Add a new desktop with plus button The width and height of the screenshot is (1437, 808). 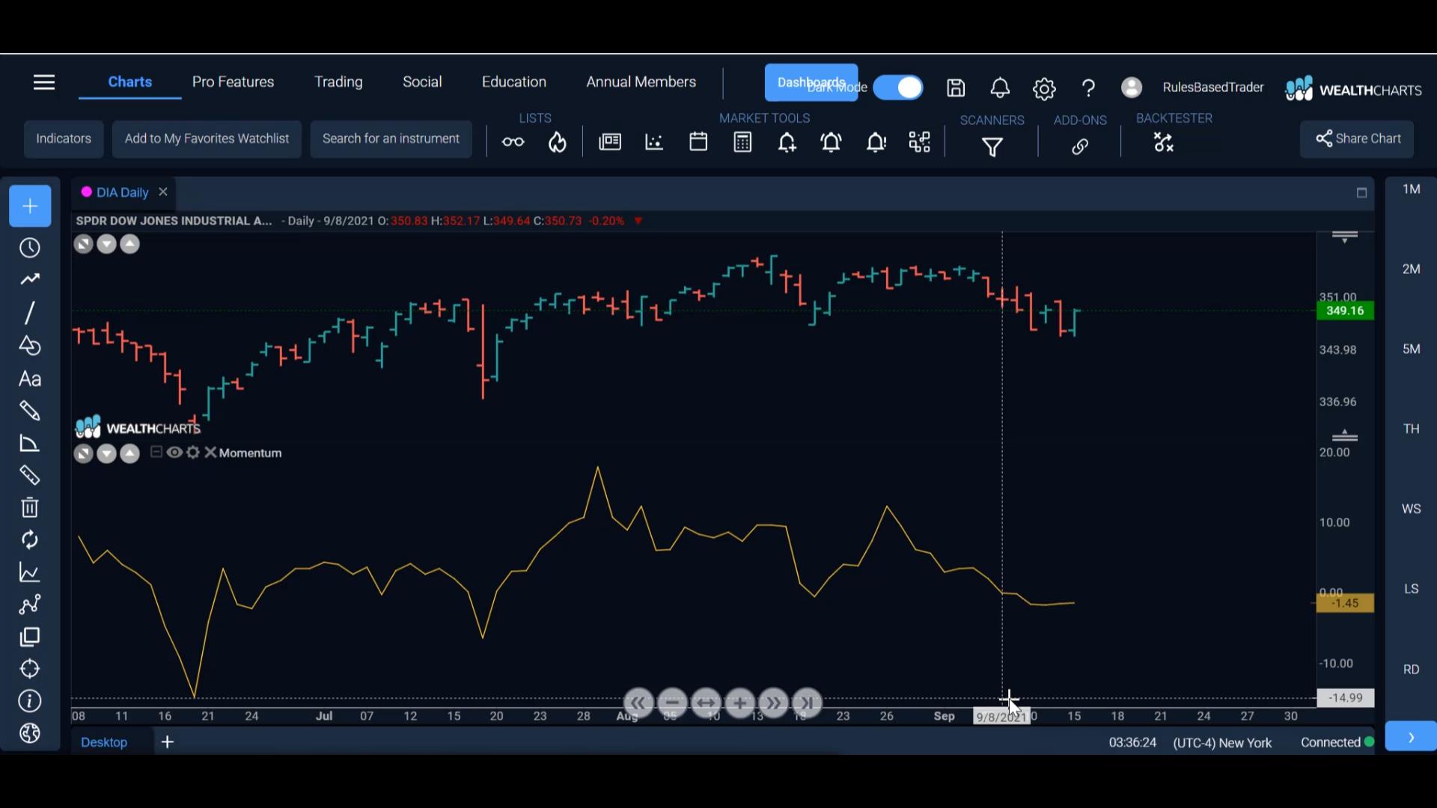[x=168, y=742]
